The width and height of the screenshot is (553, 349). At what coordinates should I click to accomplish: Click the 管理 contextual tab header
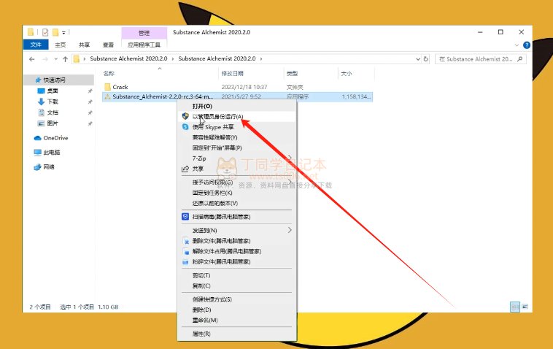point(144,33)
